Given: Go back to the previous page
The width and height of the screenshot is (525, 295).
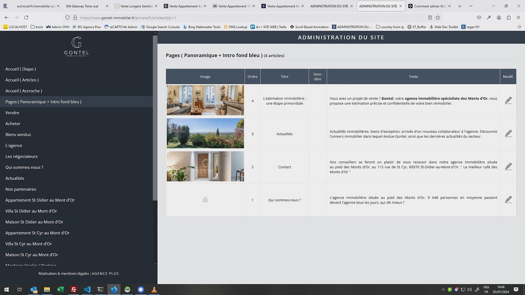Looking at the screenshot, I should 7,18.
